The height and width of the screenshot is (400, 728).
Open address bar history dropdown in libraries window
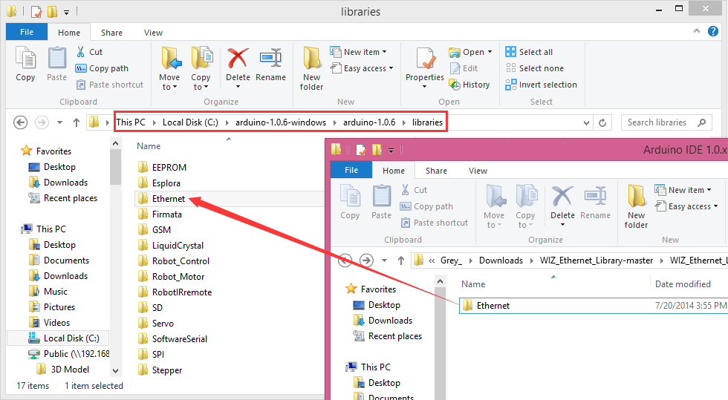click(586, 122)
